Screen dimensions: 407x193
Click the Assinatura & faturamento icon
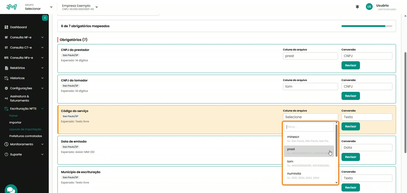(x=6, y=99)
